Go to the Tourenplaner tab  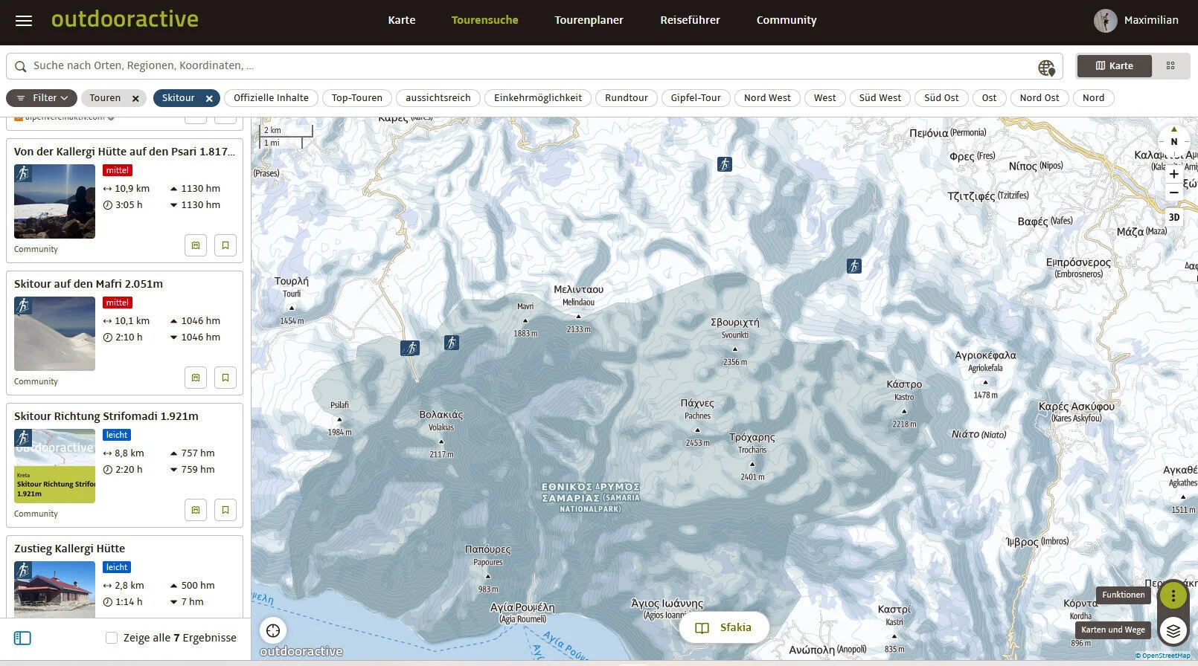tap(589, 21)
